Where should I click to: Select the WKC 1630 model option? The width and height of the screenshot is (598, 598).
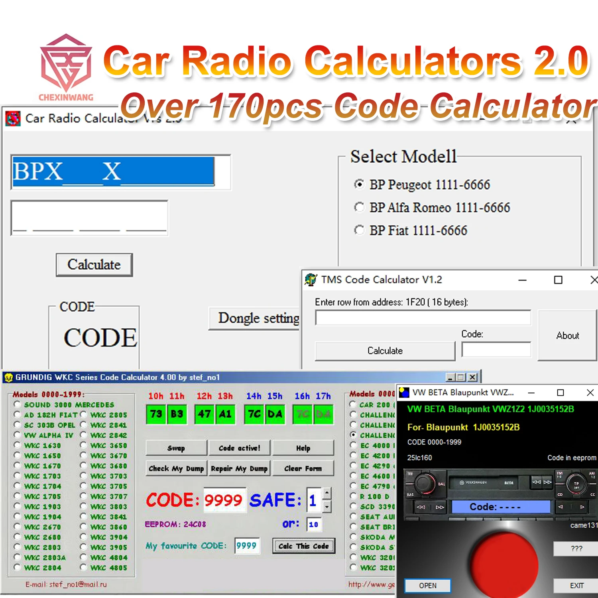[x=17, y=445]
